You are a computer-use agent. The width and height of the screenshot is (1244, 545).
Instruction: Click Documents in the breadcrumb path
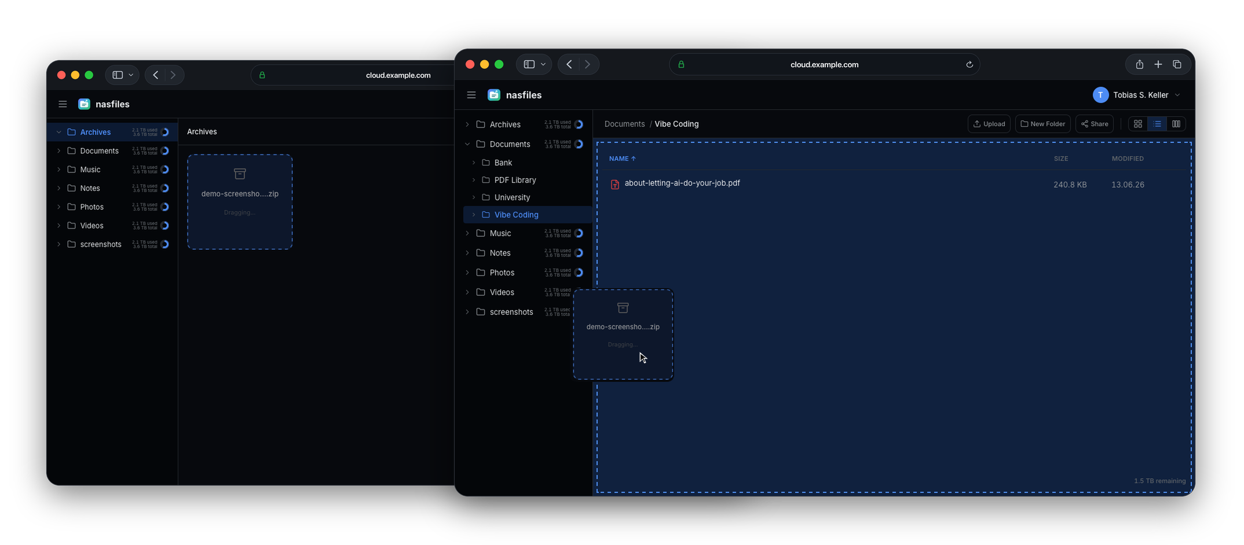click(624, 124)
